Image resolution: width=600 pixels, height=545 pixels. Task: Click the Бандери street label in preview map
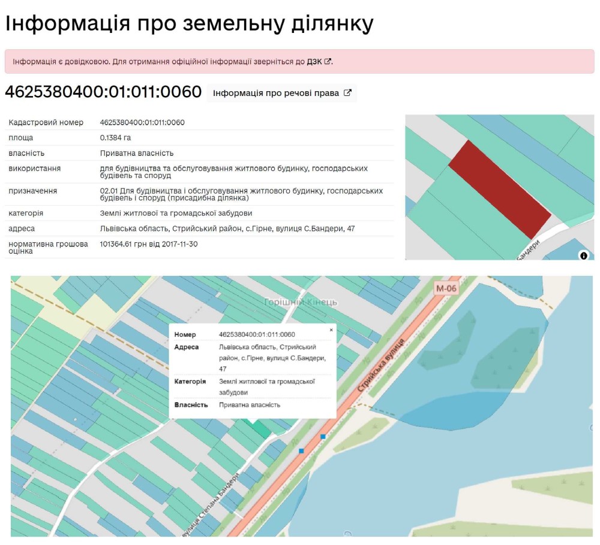click(529, 249)
